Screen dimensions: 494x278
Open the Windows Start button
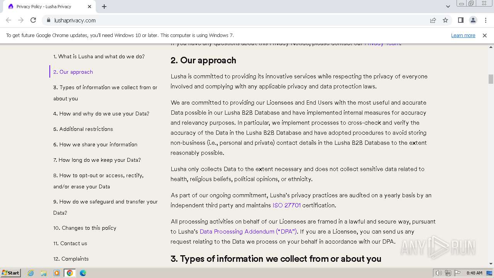click(x=10, y=273)
